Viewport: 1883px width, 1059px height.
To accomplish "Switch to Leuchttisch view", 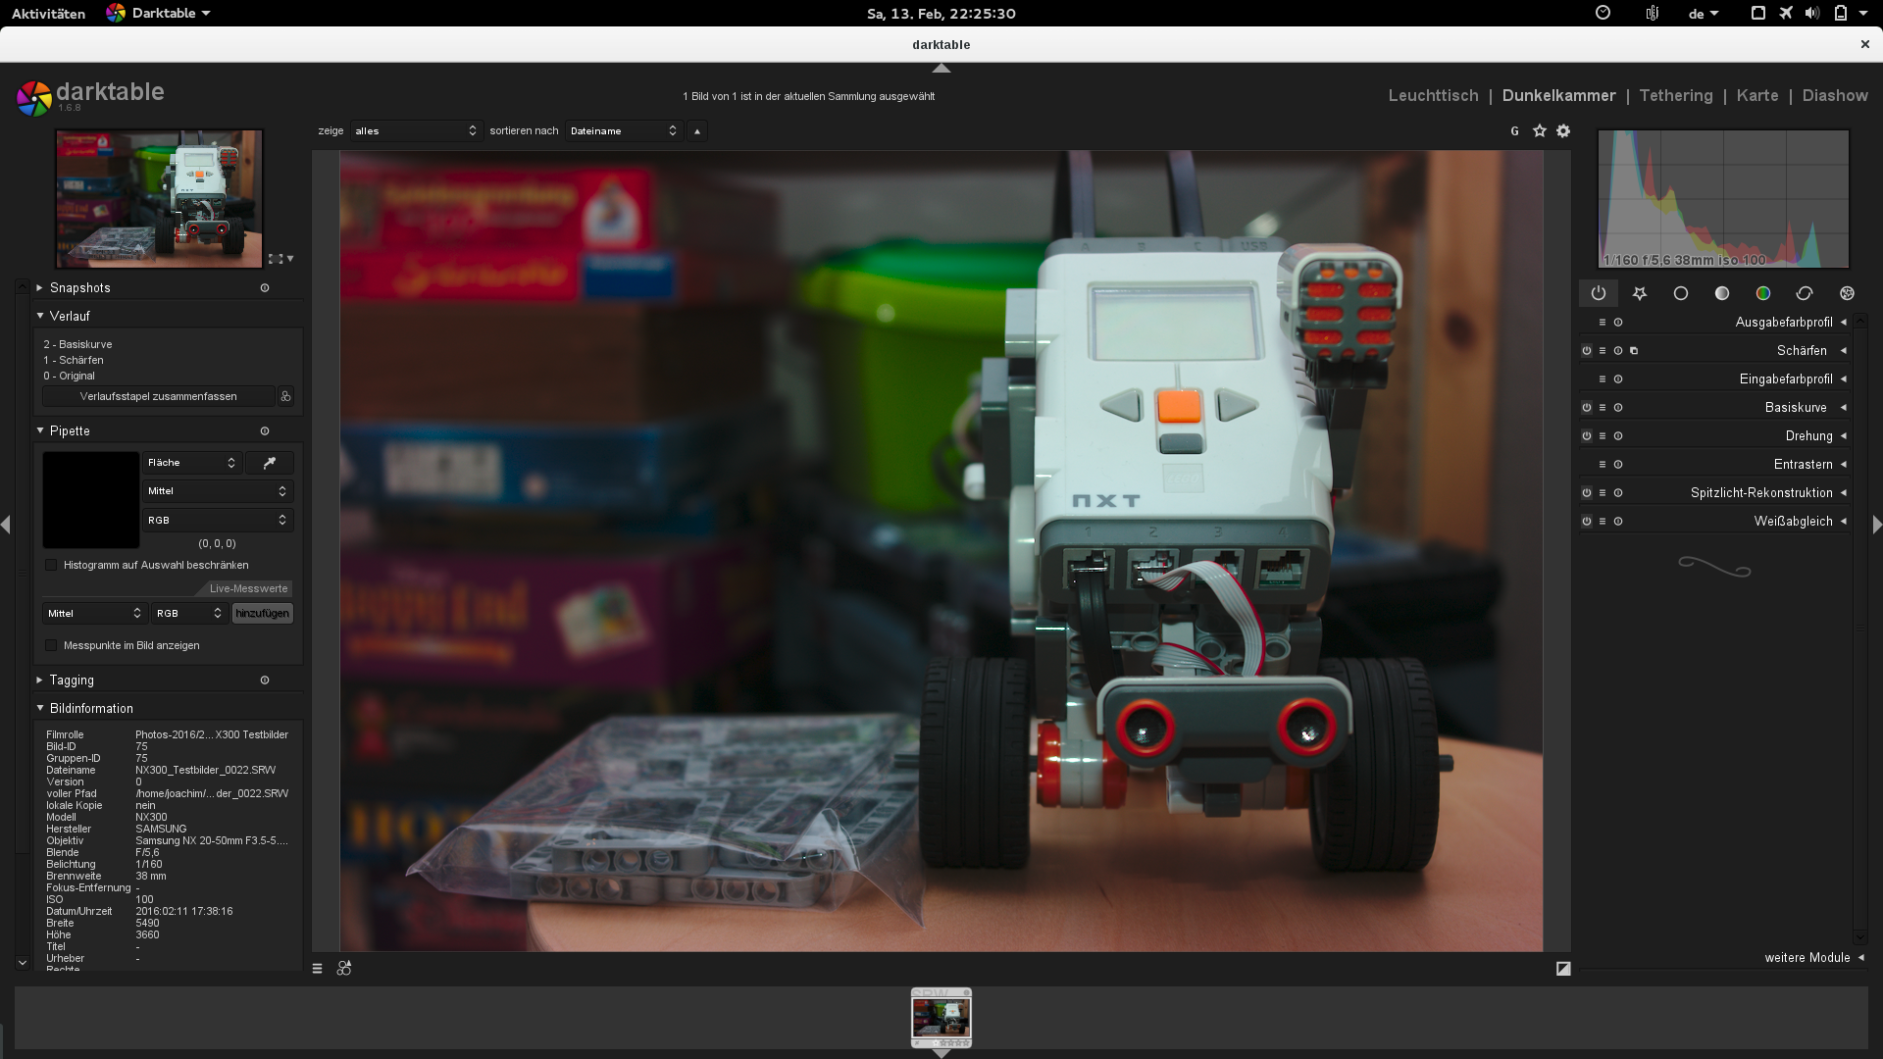I will (x=1433, y=96).
